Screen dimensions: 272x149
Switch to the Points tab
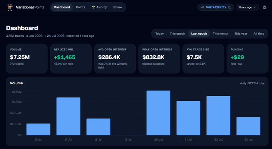tap(81, 7)
